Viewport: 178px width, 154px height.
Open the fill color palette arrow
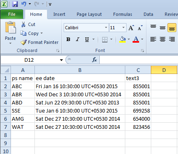[x=129, y=39]
